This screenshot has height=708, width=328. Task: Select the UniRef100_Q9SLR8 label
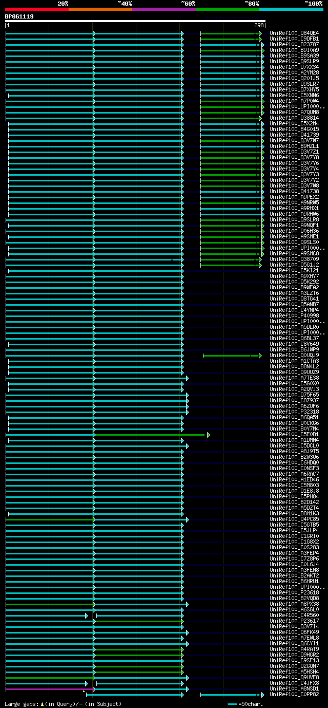click(294, 219)
